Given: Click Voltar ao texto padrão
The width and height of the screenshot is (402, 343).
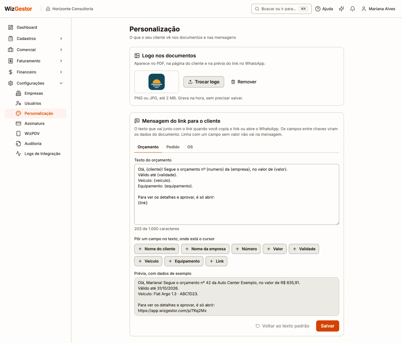Looking at the screenshot, I should [x=282, y=326].
